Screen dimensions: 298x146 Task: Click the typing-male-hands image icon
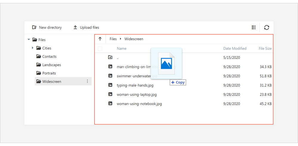(110, 85)
